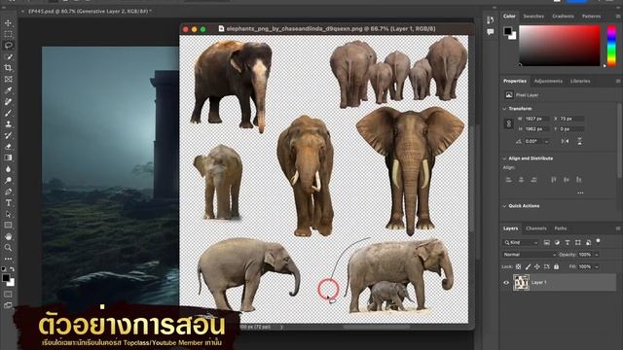The height and width of the screenshot is (350, 623).
Task: Open the Edit Toolbar three-dots icon
Action: 8,259
